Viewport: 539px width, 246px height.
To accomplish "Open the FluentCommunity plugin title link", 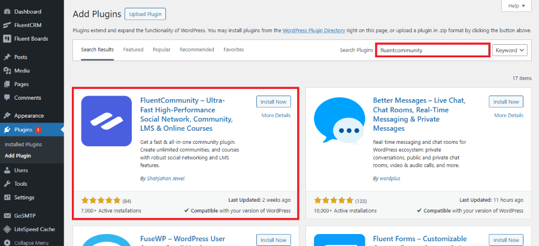I will [187, 115].
